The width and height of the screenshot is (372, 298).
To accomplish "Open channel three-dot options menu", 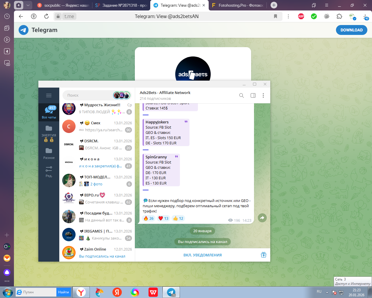I will click(x=263, y=95).
